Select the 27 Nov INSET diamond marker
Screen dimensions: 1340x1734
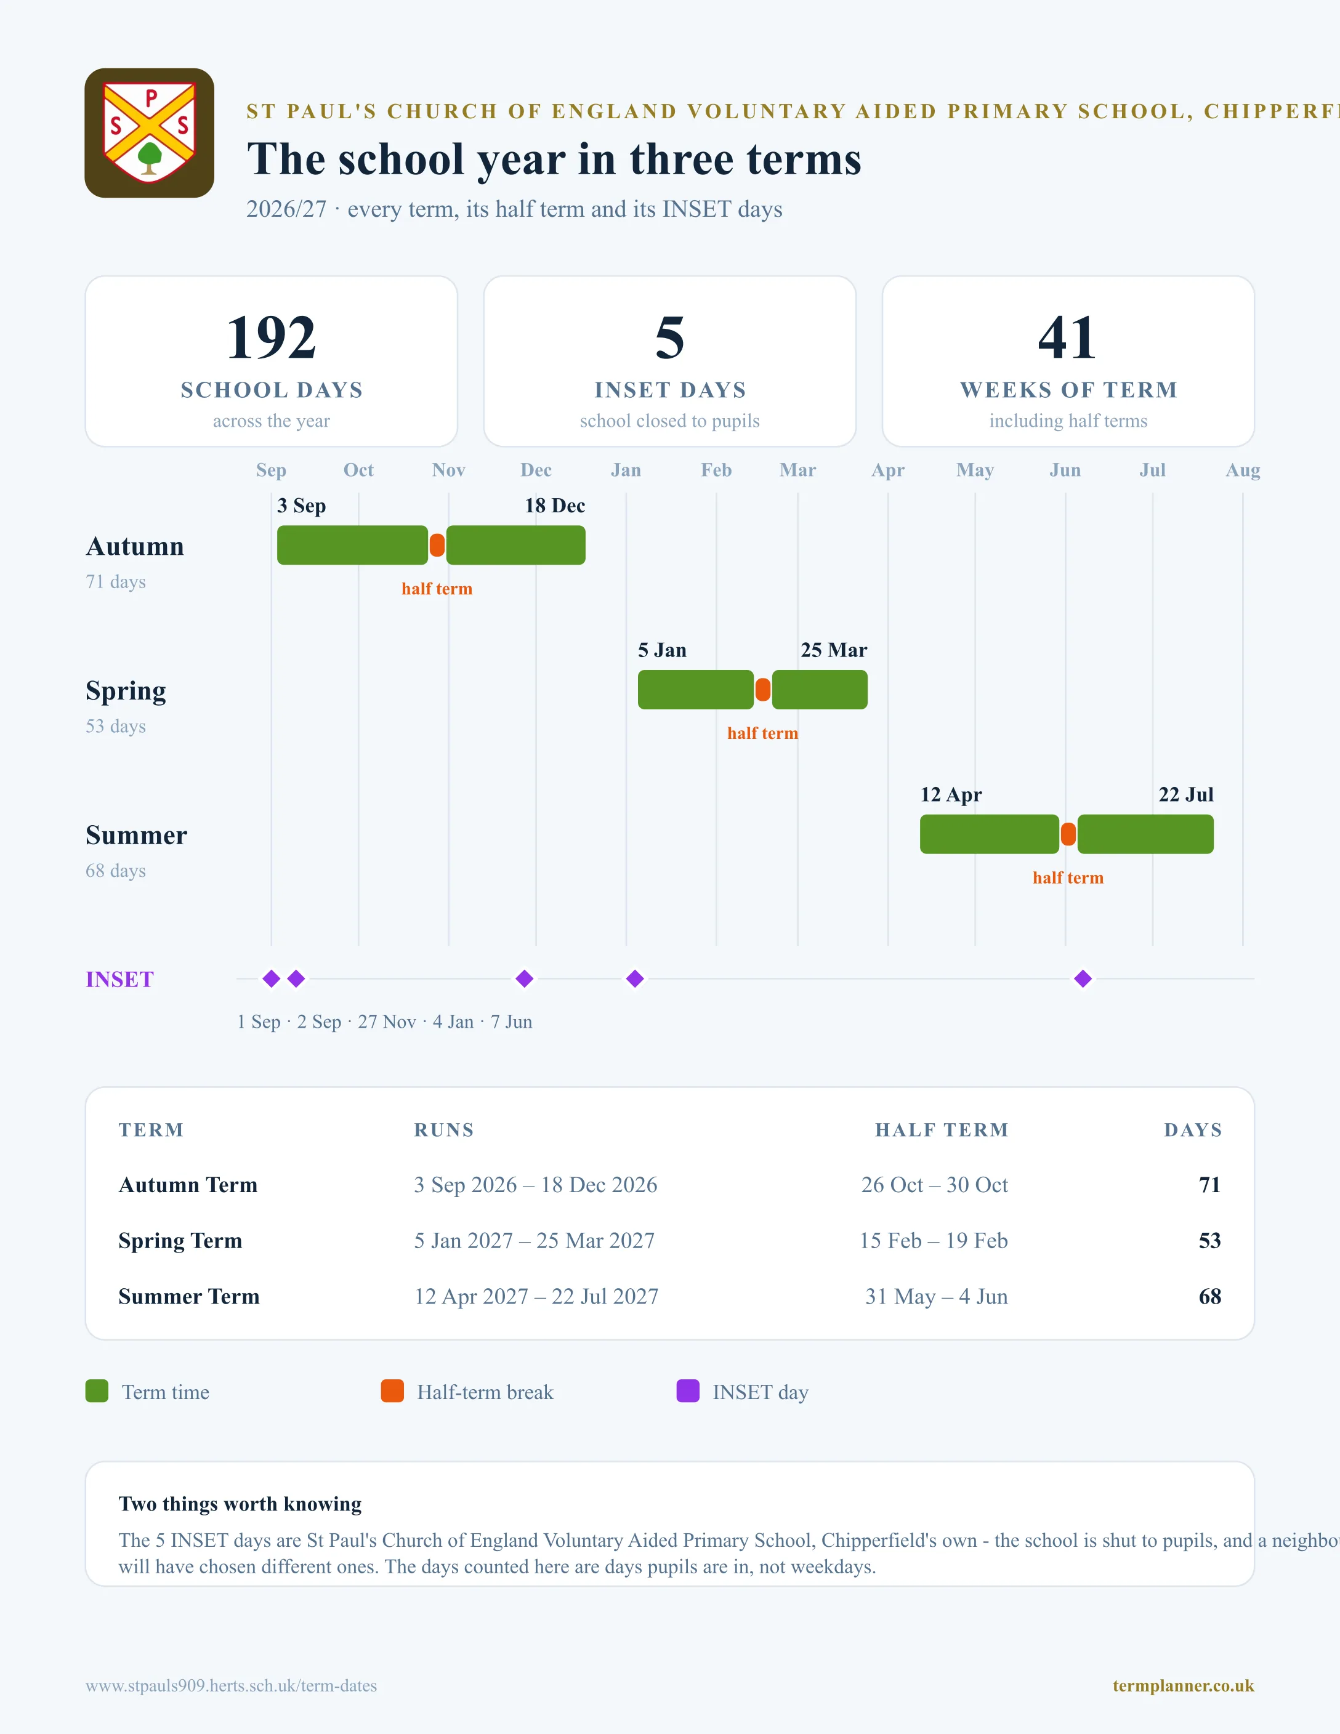(x=525, y=978)
